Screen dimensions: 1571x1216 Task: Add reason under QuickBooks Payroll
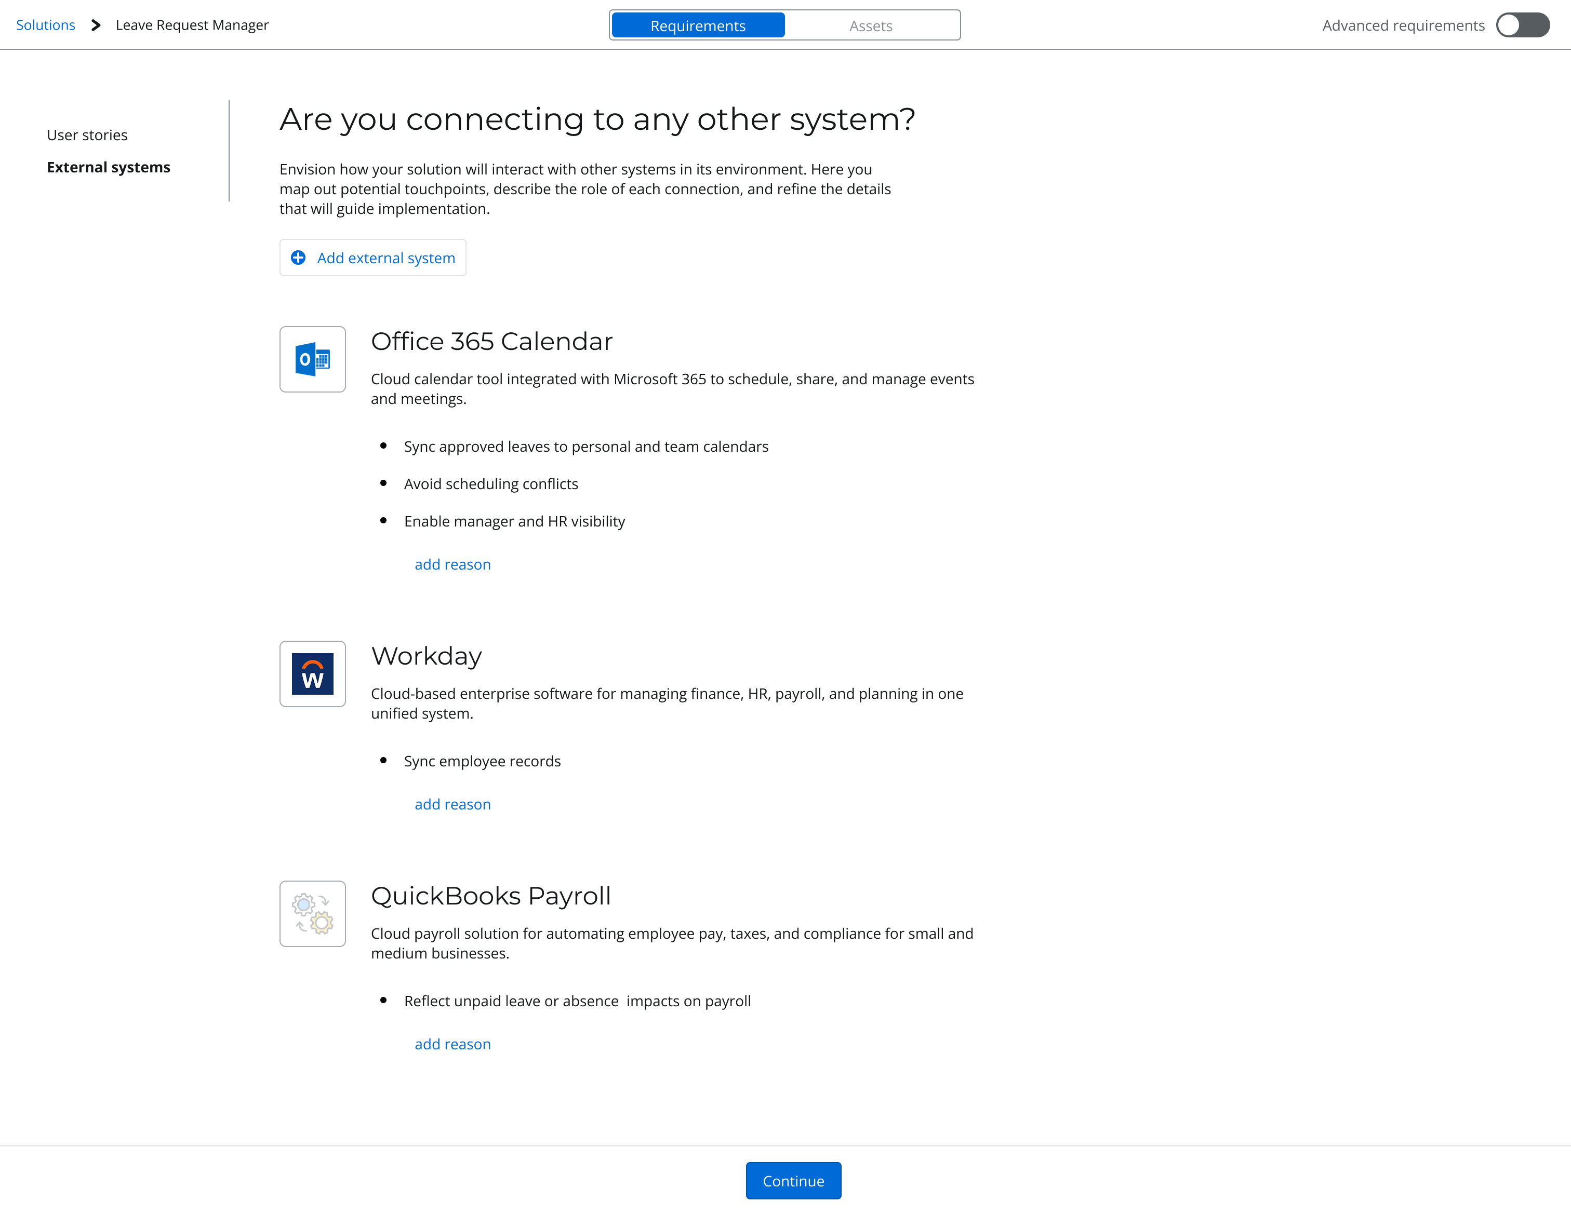coord(452,1044)
